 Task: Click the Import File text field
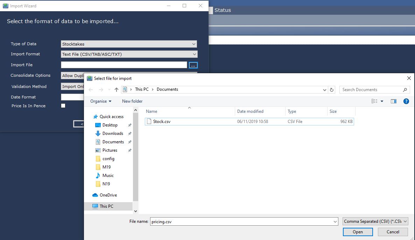pos(124,65)
